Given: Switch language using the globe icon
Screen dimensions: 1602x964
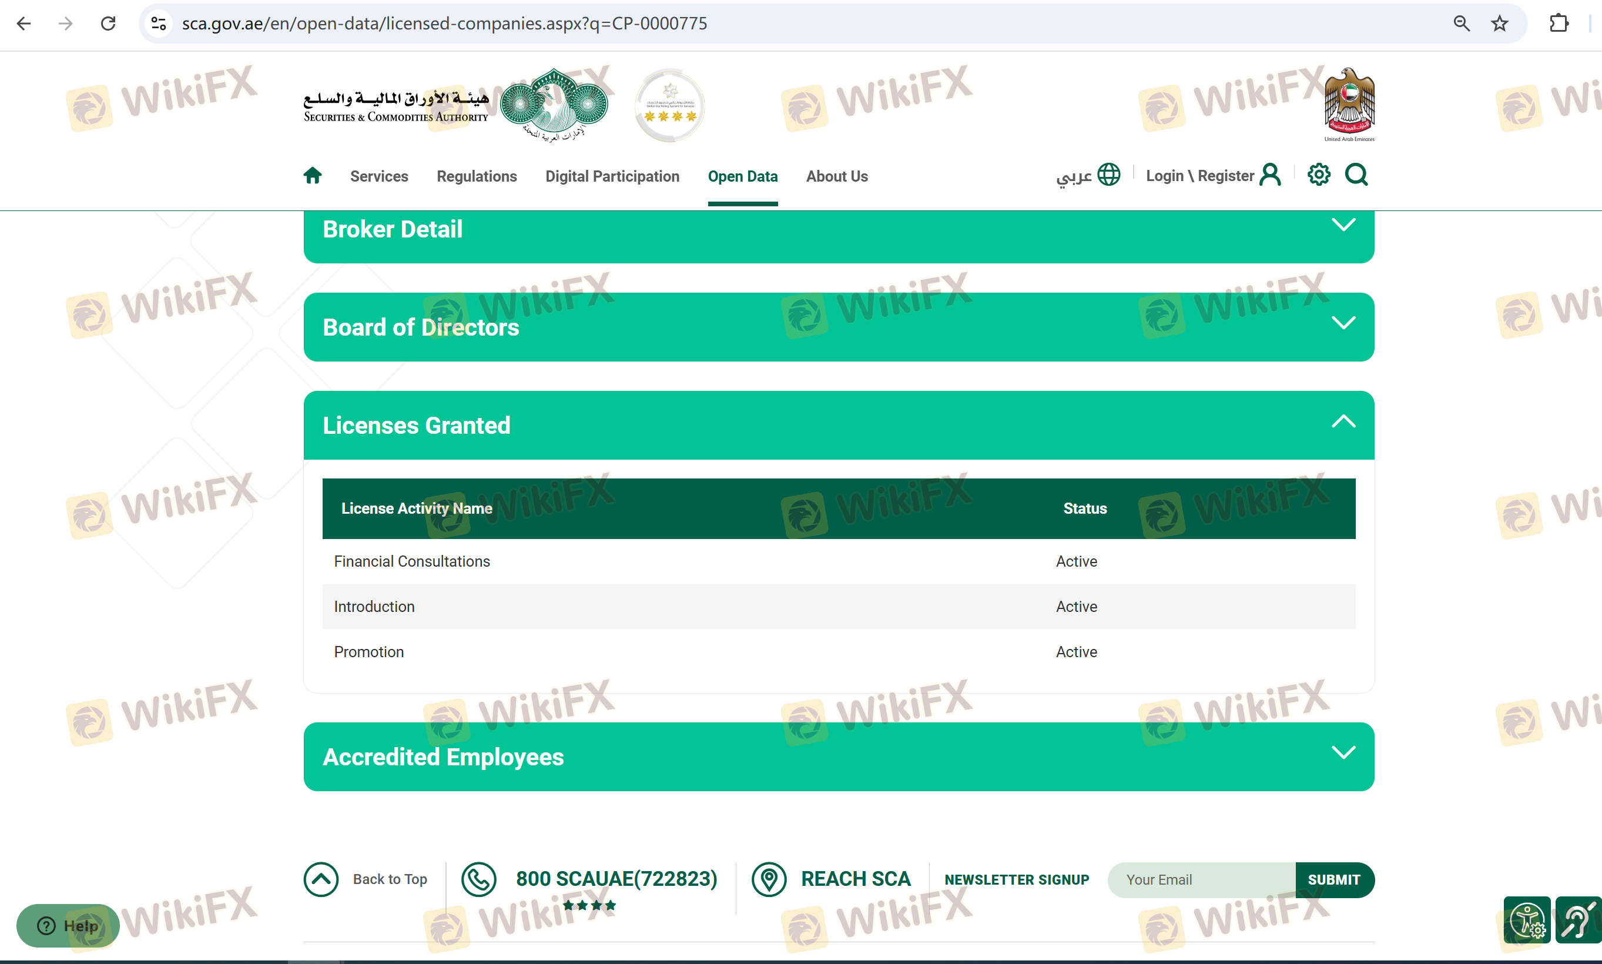Looking at the screenshot, I should coord(1108,175).
